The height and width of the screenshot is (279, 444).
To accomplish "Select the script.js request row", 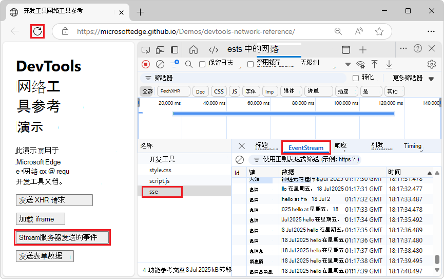I will click(184, 181).
